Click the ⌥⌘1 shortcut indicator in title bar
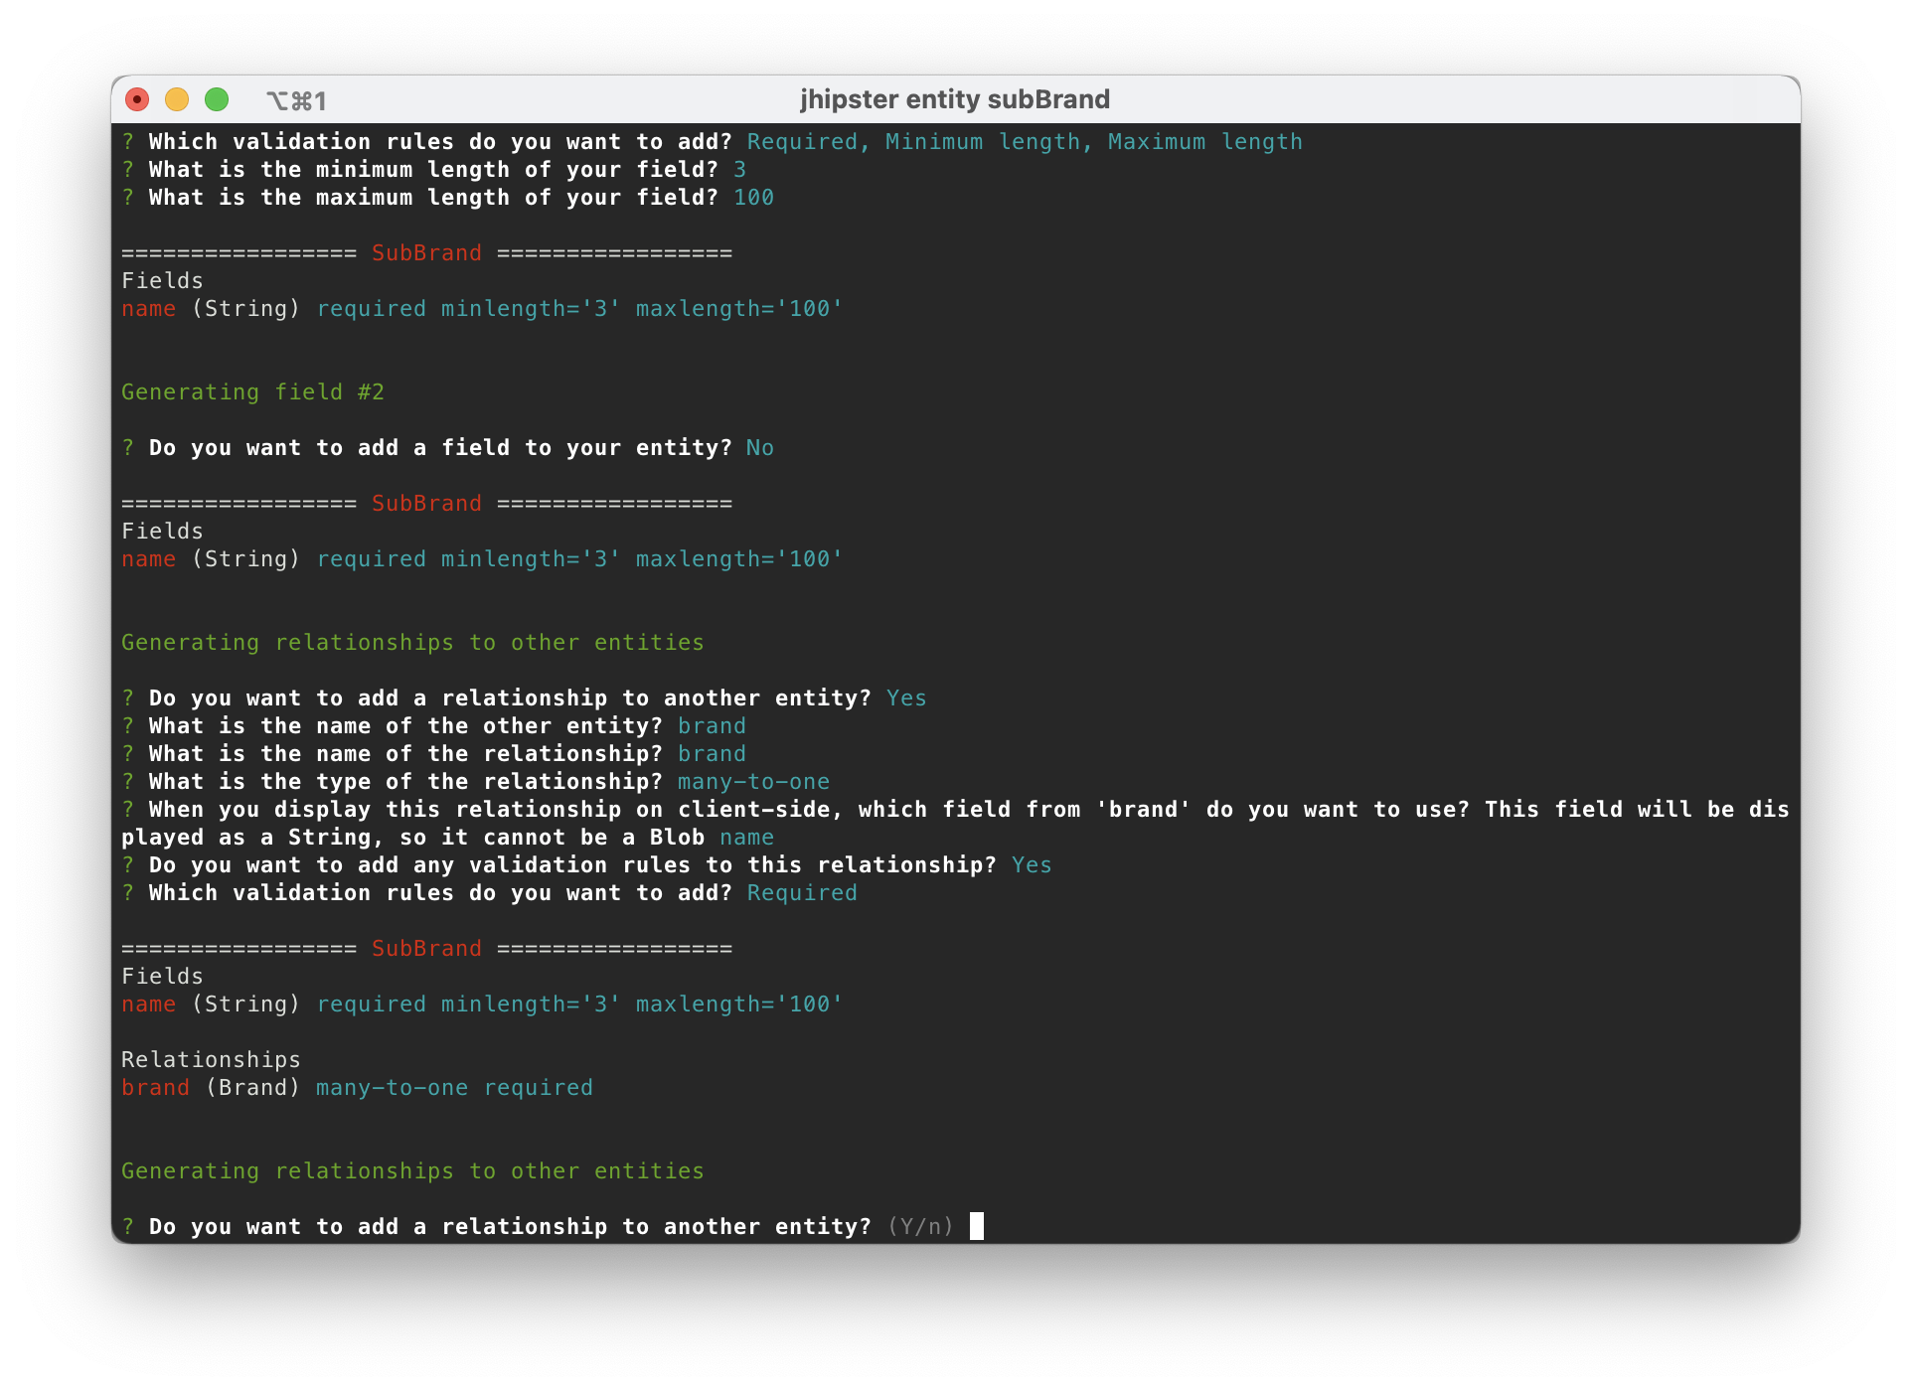Screen dimensions: 1912x1391 click(x=296, y=100)
